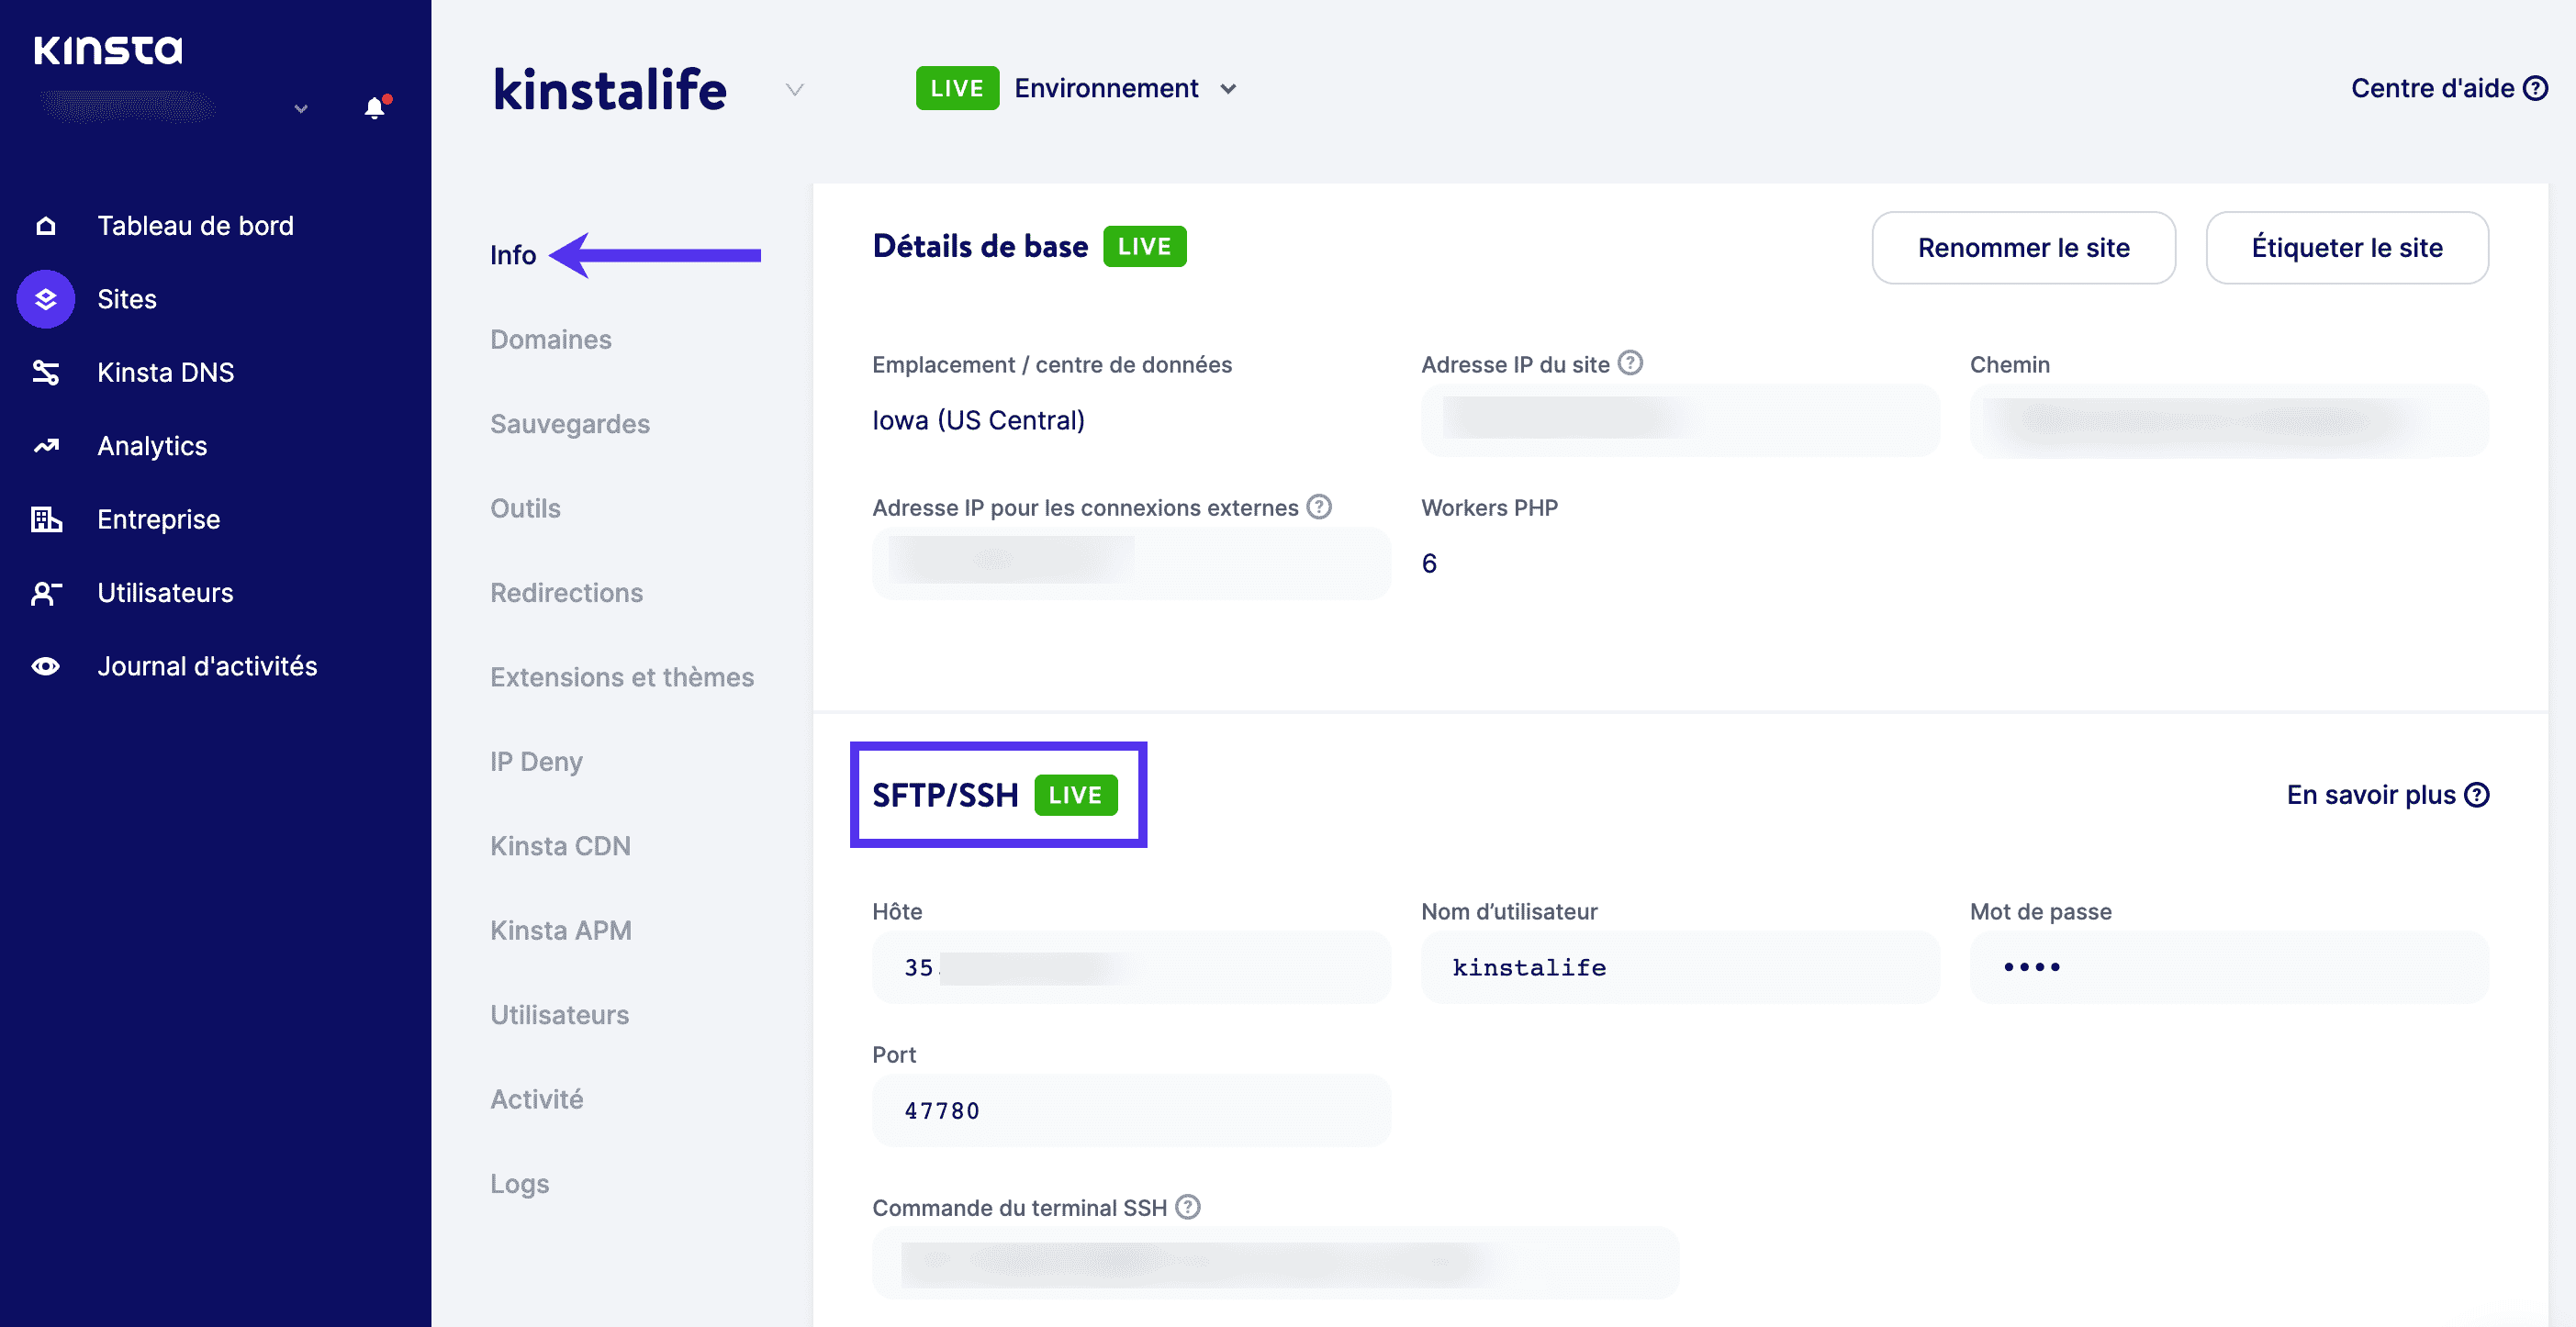Click the Renommer le site button
The image size is (2576, 1327).
(x=2023, y=247)
